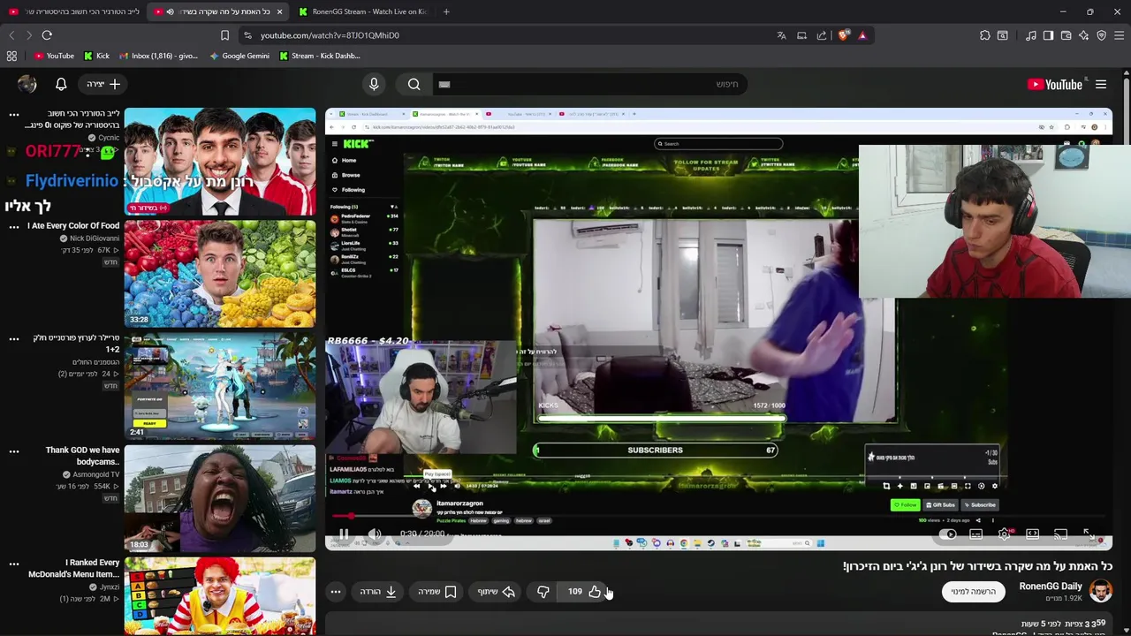
Task: Close the active YouTube tab
Action: click(279, 11)
